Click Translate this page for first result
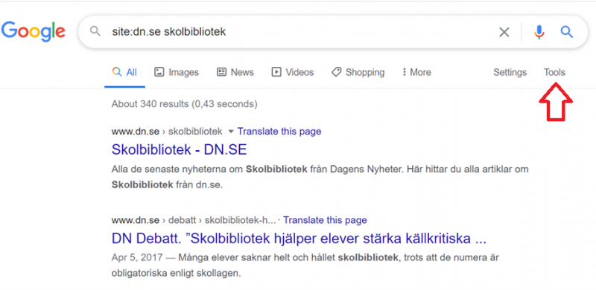This screenshot has width=596, height=290. coord(279,132)
